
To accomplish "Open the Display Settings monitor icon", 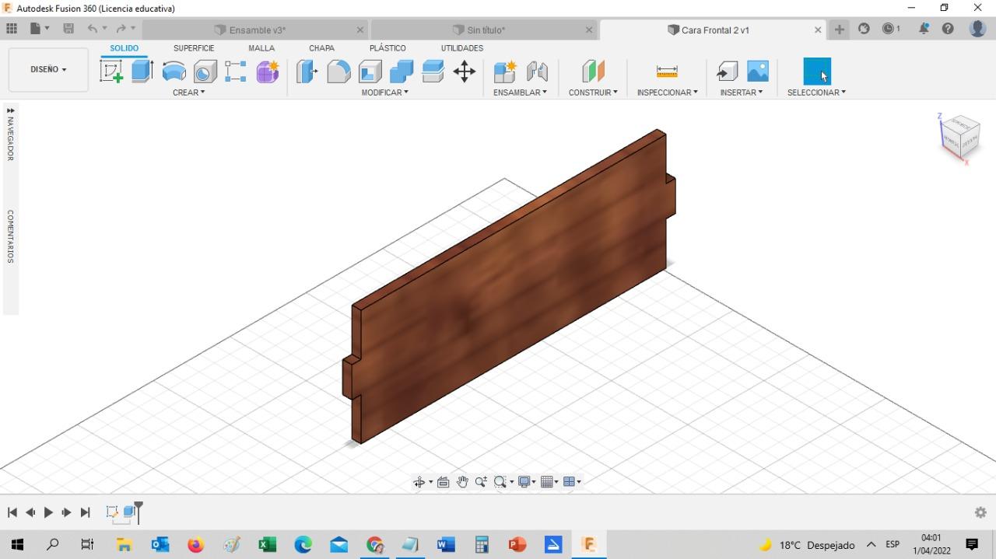I will [524, 482].
